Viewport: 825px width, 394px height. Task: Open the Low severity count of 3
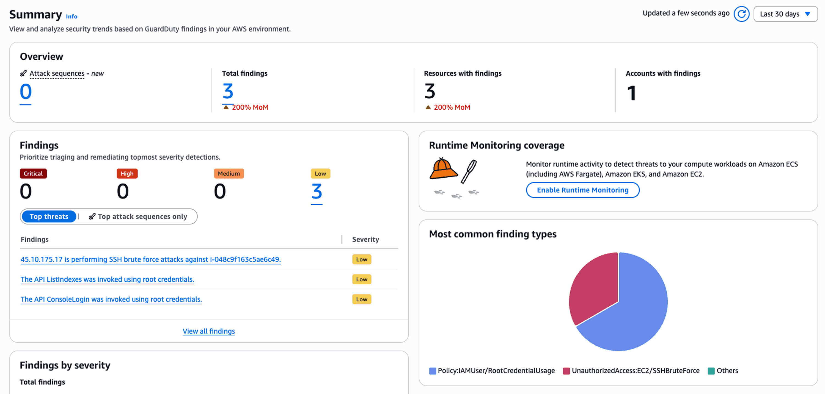(x=317, y=192)
